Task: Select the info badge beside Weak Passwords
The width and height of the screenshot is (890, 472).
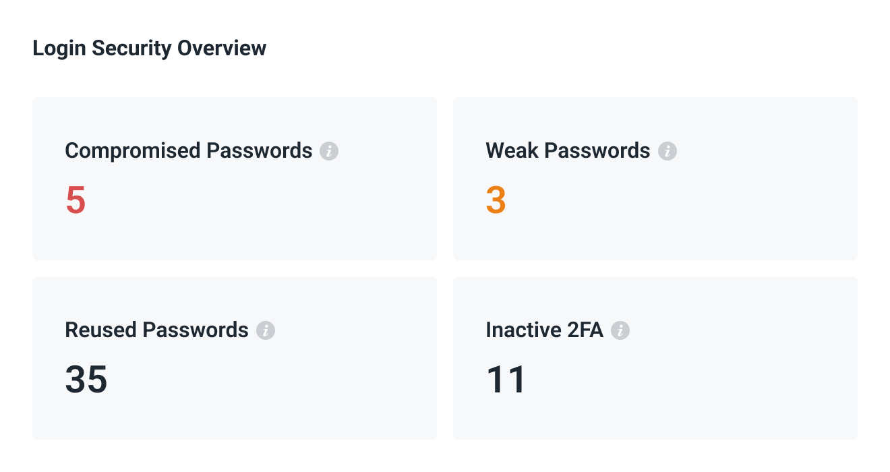Action: pos(667,151)
